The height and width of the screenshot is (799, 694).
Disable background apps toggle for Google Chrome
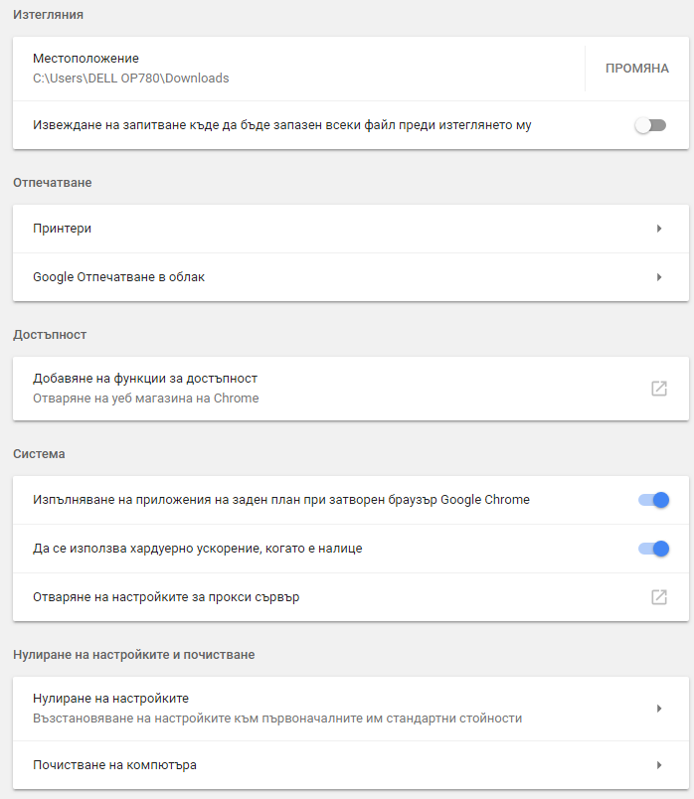(x=653, y=500)
